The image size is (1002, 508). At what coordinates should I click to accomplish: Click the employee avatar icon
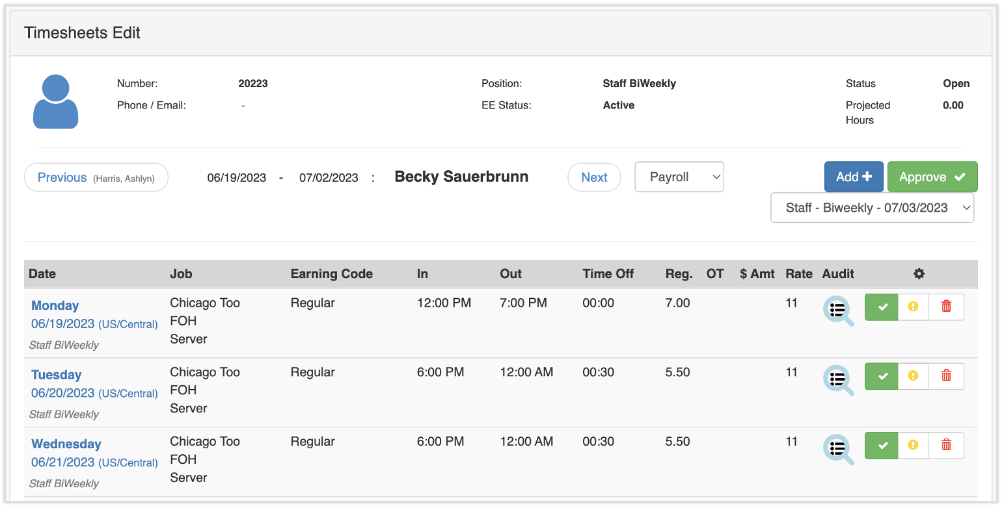click(x=55, y=101)
